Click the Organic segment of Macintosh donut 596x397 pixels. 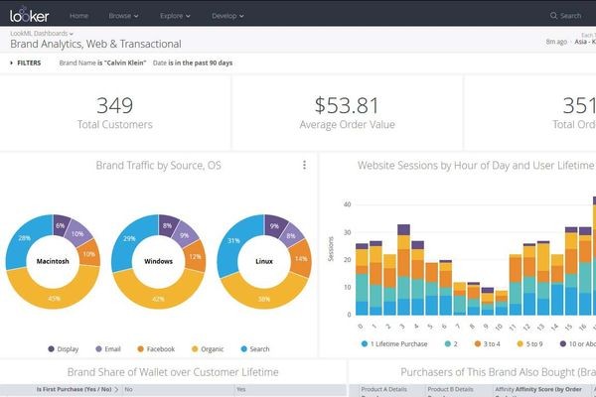tap(56, 298)
